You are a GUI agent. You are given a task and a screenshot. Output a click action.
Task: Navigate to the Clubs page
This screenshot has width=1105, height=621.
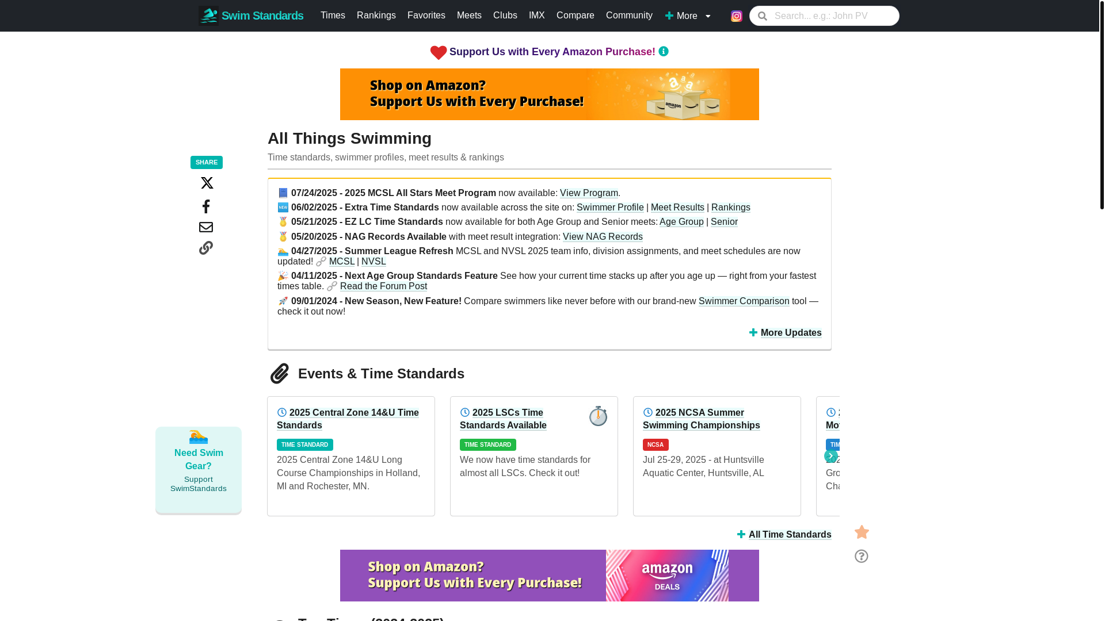pos(505,16)
